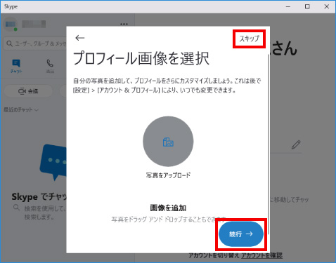
Task: Click the user avatar in Skype sidebar
Action: click(x=11, y=25)
